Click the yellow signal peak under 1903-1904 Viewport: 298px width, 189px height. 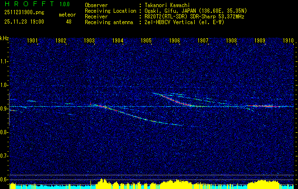point(103,183)
